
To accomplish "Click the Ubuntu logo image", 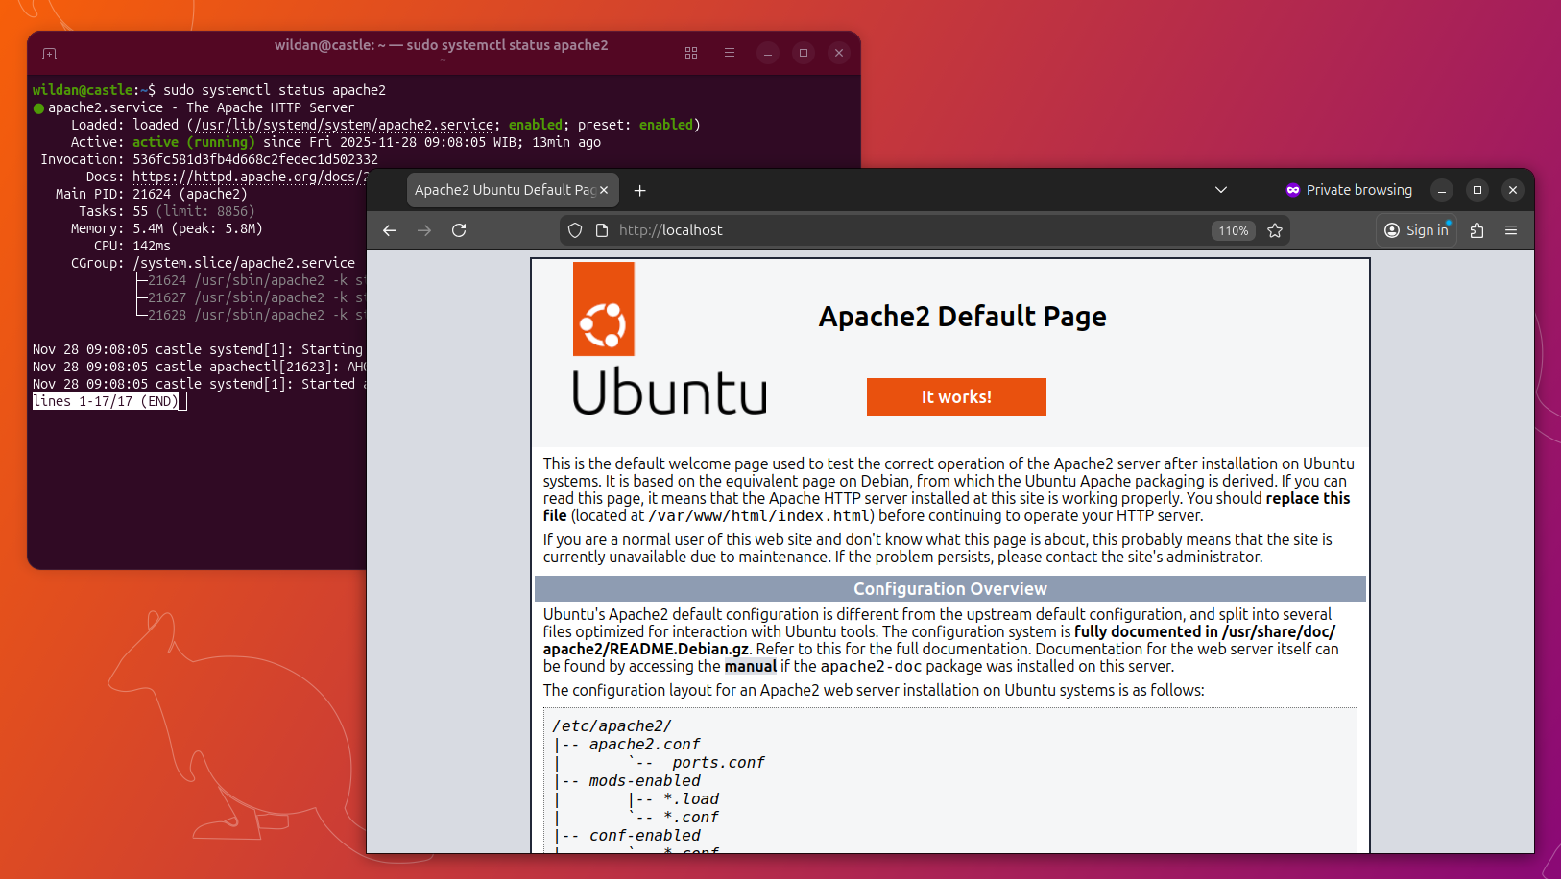I will pyautogui.click(x=669, y=339).
